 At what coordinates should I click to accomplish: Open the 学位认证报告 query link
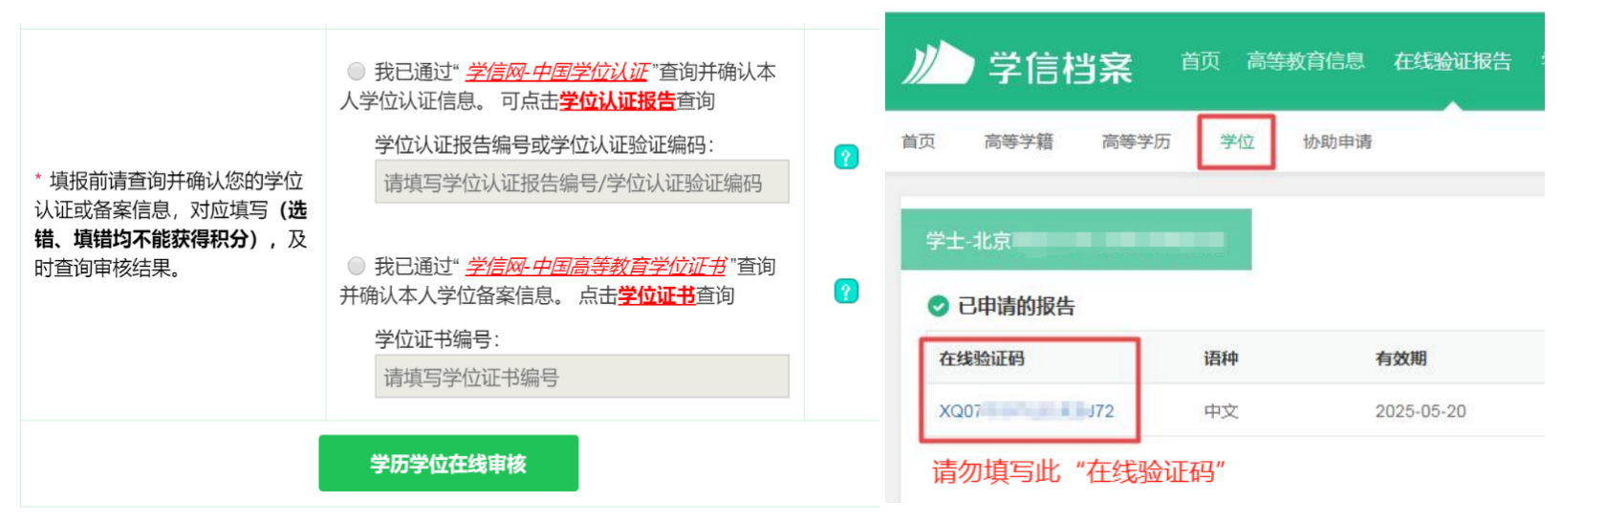[x=618, y=101]
